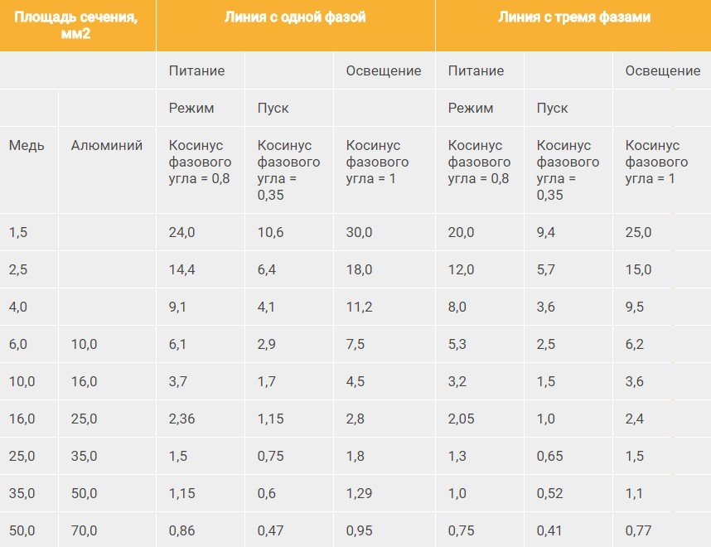Select the cell with value 9,4
Screen dimensions: 711x547
(546, 232)
